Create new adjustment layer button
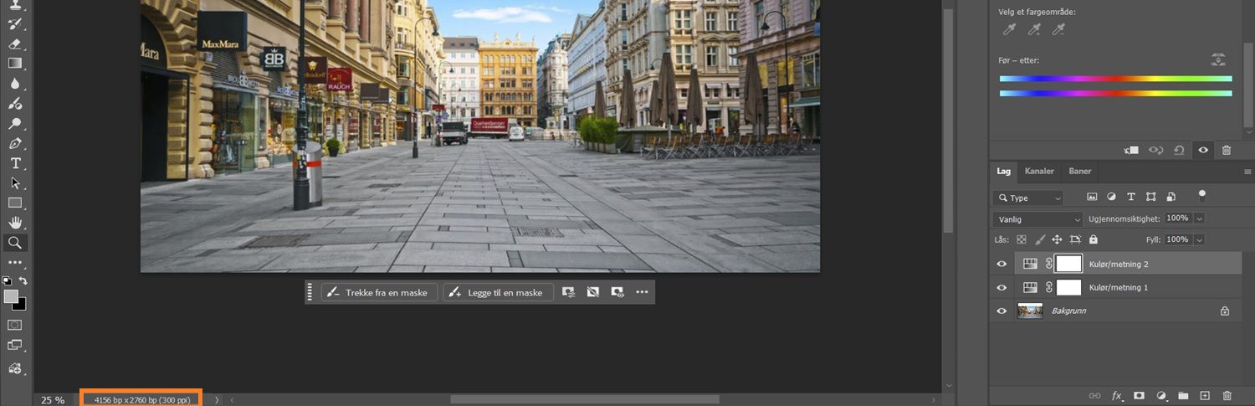The image size is (1255, 406). (1161, 395)
